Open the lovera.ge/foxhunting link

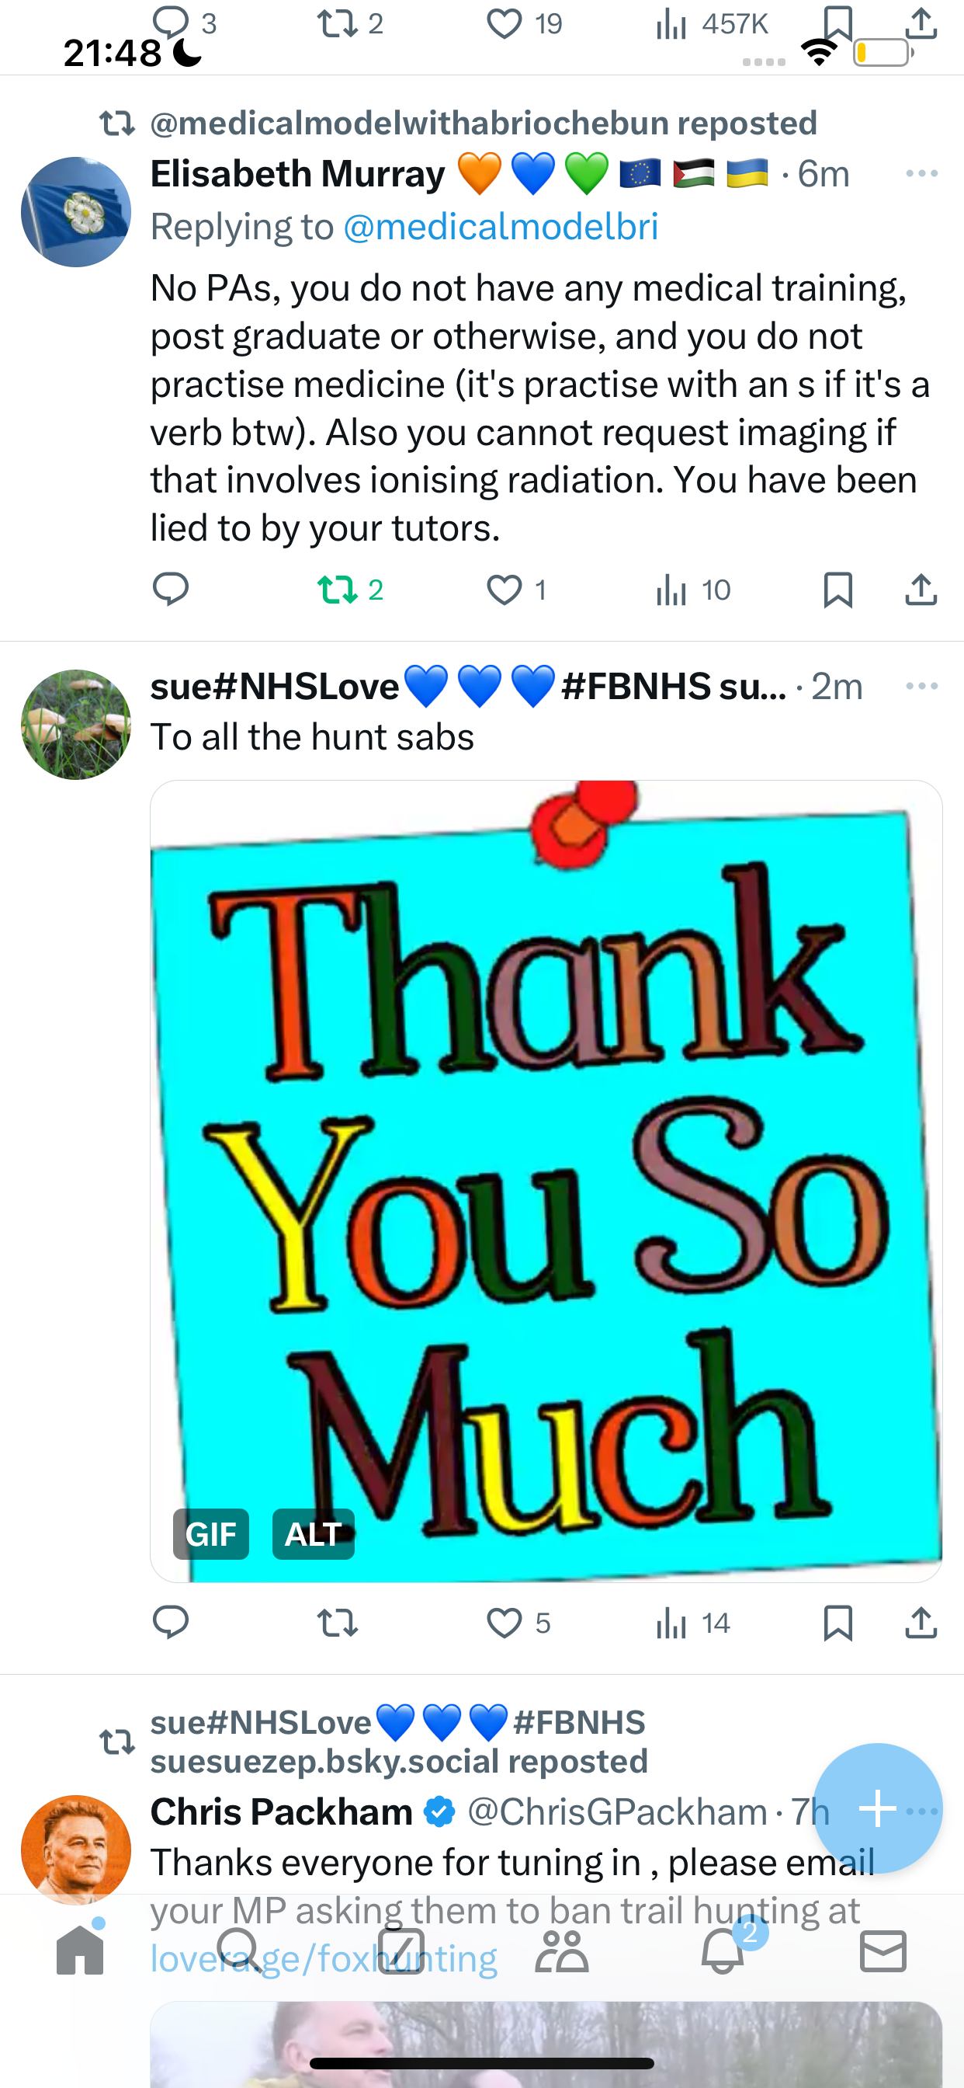pyautogui.click(x=324, y=1958)
